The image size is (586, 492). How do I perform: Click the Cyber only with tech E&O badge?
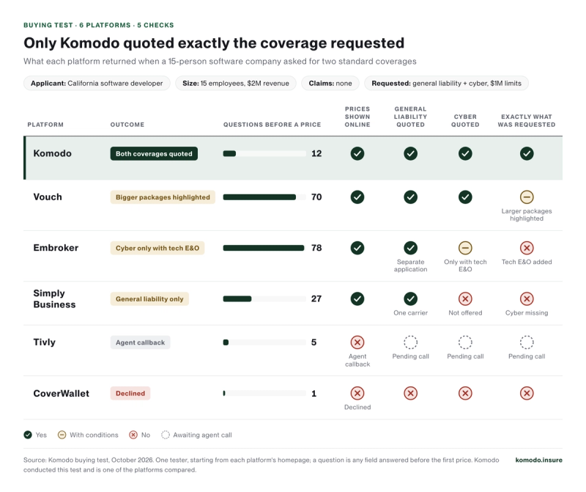click(157, 248)
